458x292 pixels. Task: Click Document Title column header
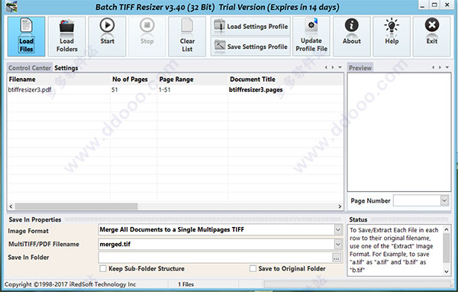pyautogui.click(x=285, y=79)
